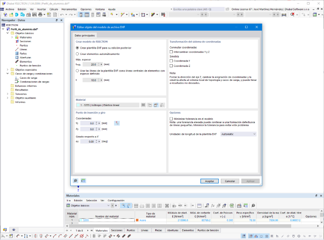
Task: Click the New model icon in main toolbar
Action: (5, 14)
